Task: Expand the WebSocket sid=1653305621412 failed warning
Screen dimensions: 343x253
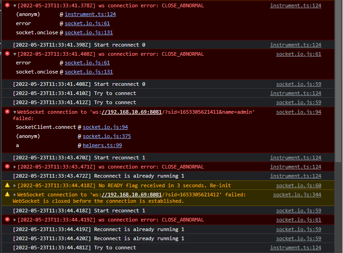Action: tap(15, 195)
